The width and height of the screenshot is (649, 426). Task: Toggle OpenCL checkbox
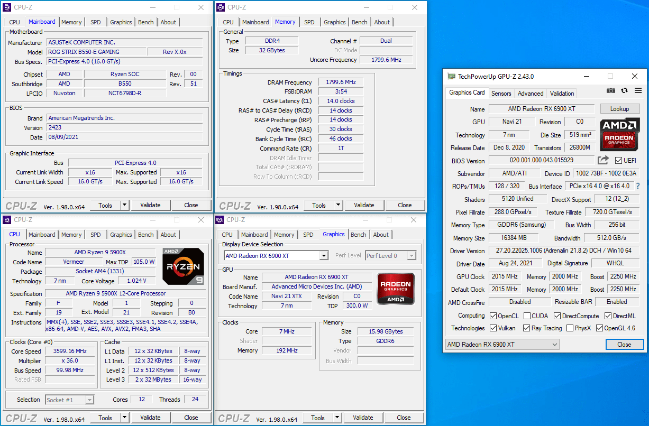coord(493,316)
